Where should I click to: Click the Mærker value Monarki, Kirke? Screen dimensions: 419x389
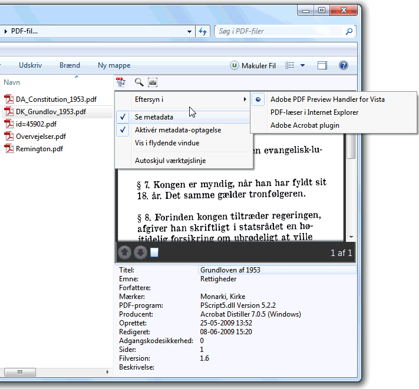(223, 297)
